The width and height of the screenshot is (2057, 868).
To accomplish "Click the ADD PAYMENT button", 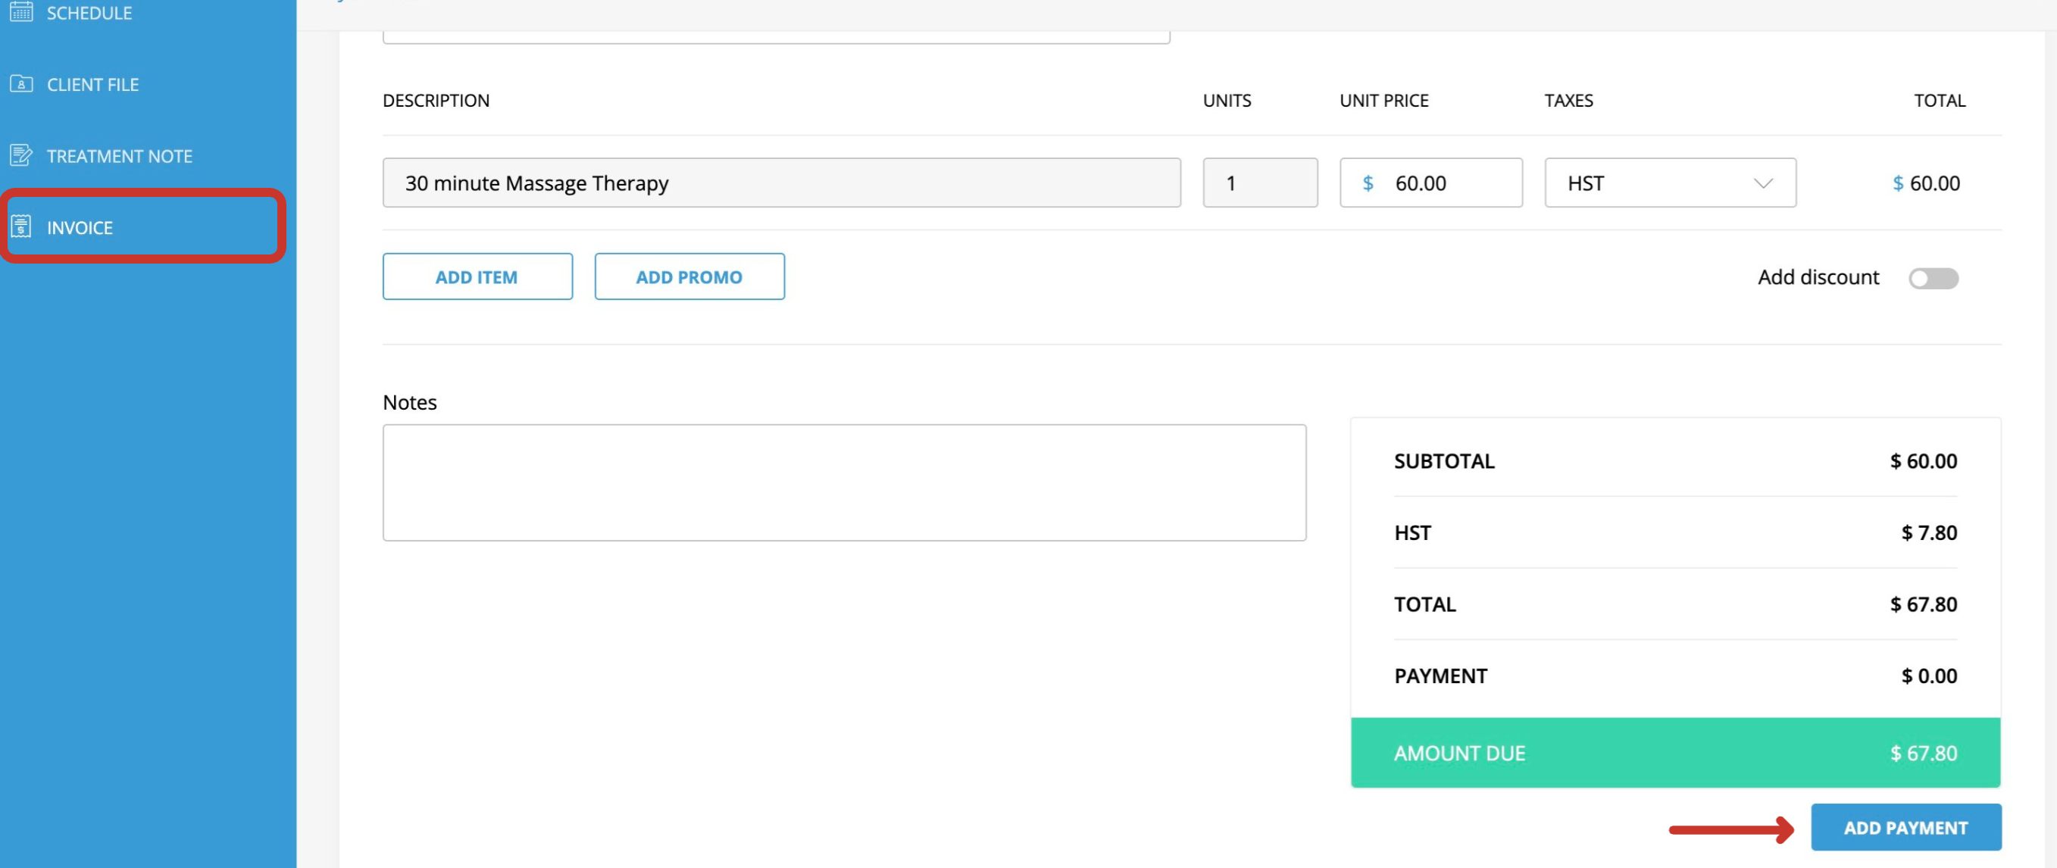I will click(1907, 827).
